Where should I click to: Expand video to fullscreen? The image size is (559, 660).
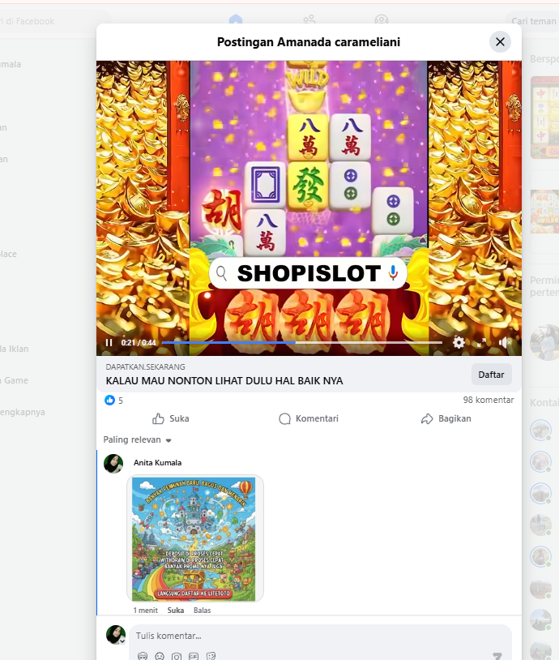481,343
